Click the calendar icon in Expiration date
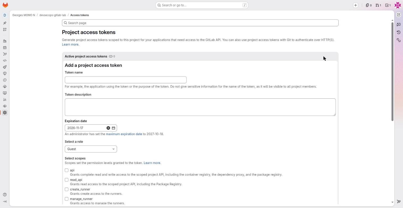 click(x=114, y=128)
